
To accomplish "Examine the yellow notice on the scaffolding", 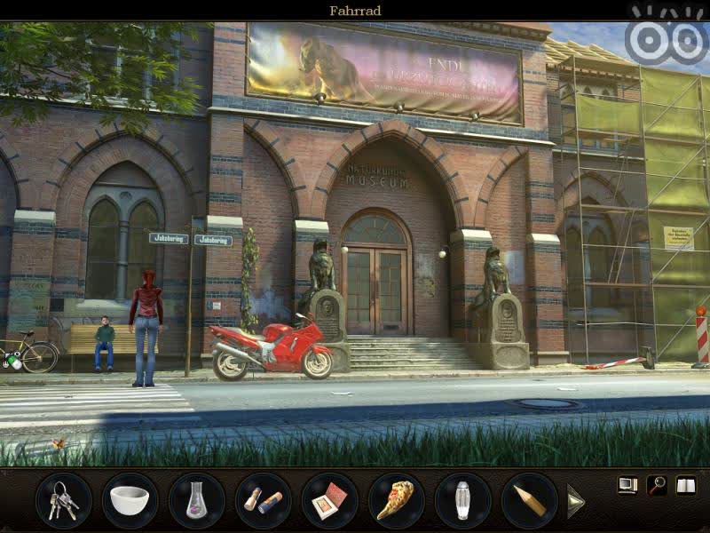I will click(x=678, y=237).
